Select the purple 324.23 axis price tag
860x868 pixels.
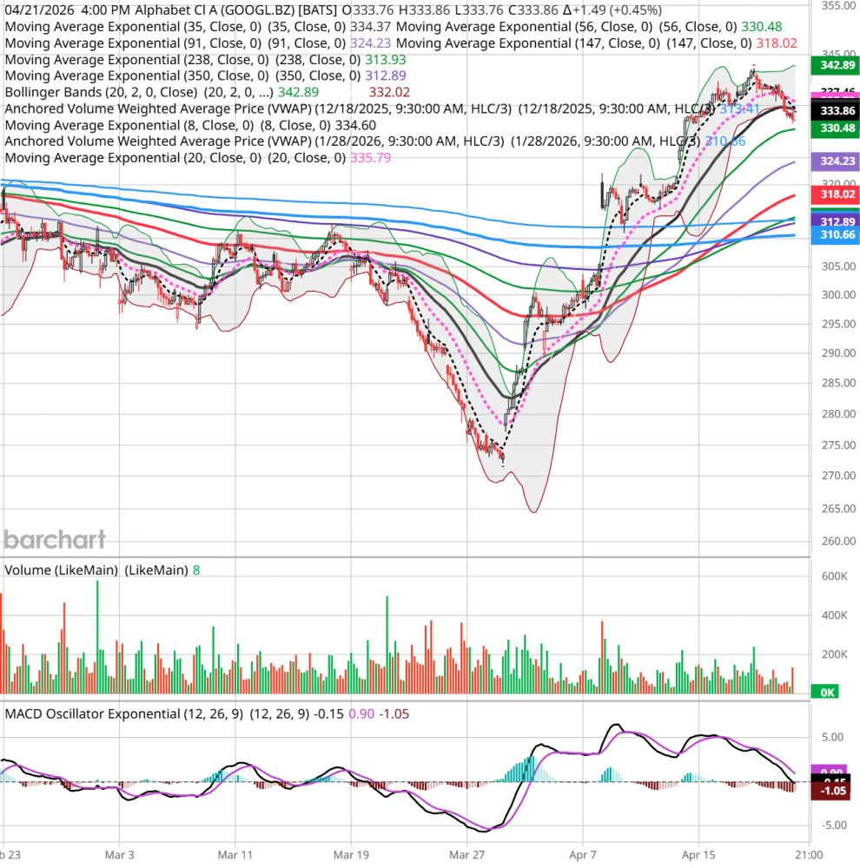[x=835, y=161]
